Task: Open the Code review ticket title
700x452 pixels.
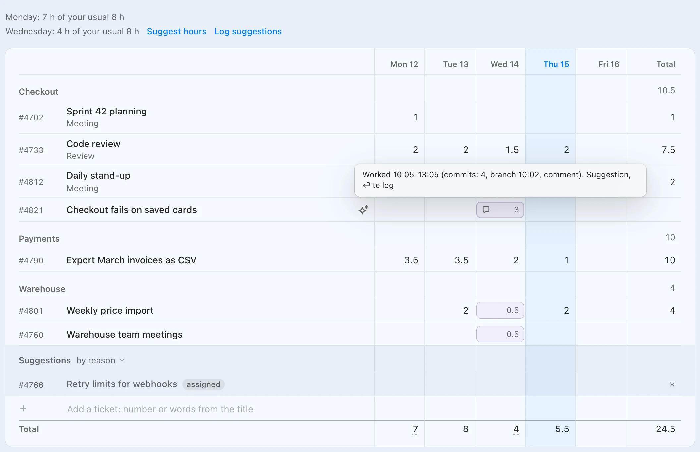Action: click(x=93, y=144)
